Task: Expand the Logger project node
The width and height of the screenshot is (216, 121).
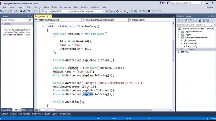Action: click(179, 35)
